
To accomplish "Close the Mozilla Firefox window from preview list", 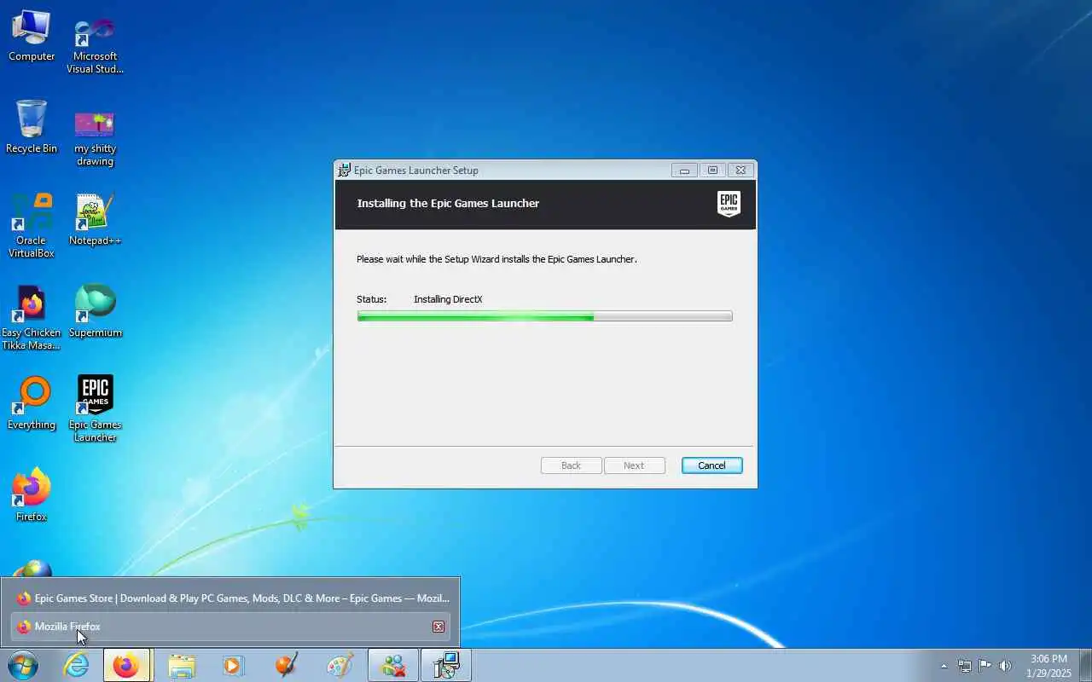I will click(x=439, y=627).
